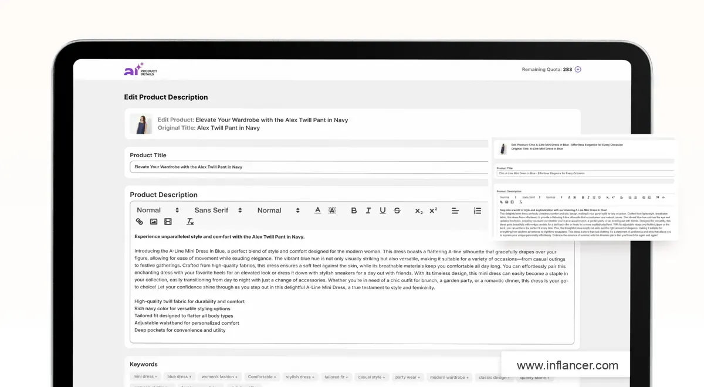This screenshot has height=387, width=704.
Task: Add the 'modern wardrobe +' keyword chip
Action: pyautogui.click(x=449, y=377)
